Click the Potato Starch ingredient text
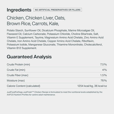Screen dimensions: 114x114 (x=15, y=30)
